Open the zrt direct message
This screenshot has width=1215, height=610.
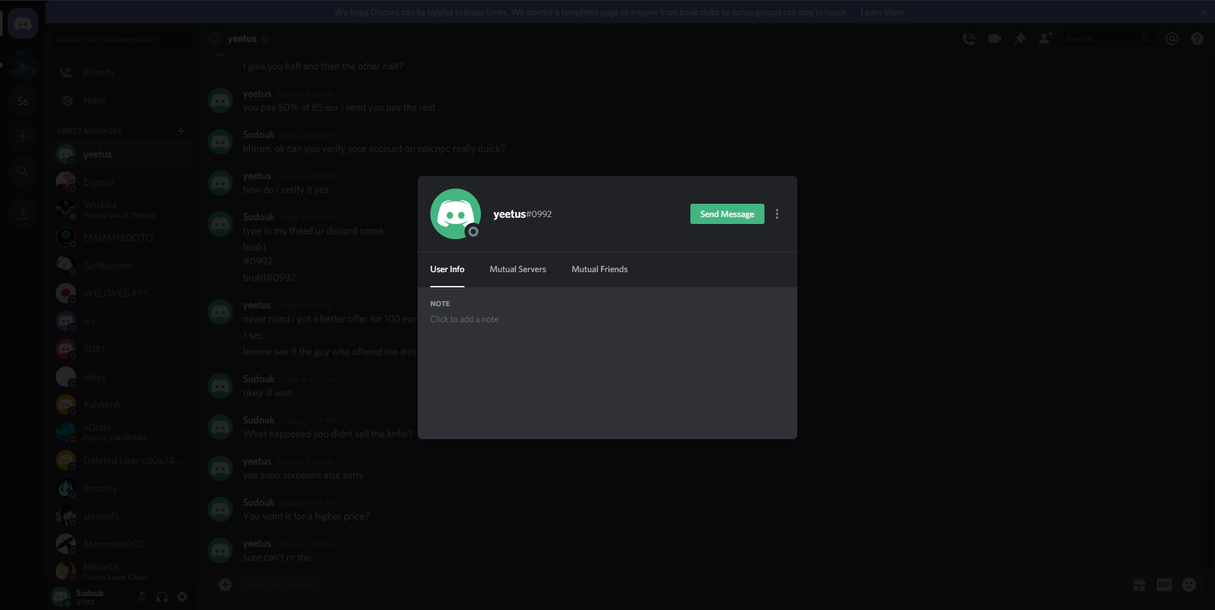coord(121,321)
